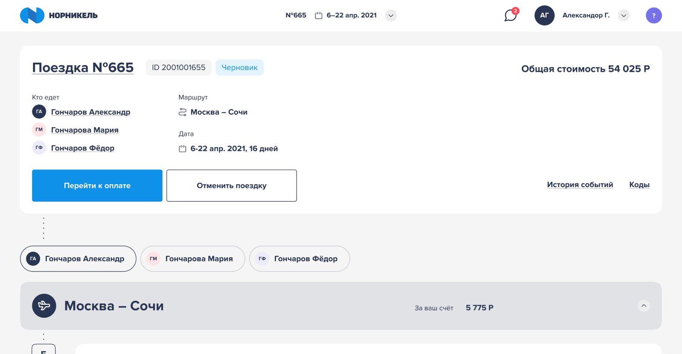Open the История событий link
This screenshot has height=354, width=682.
(x=580, y=185)
